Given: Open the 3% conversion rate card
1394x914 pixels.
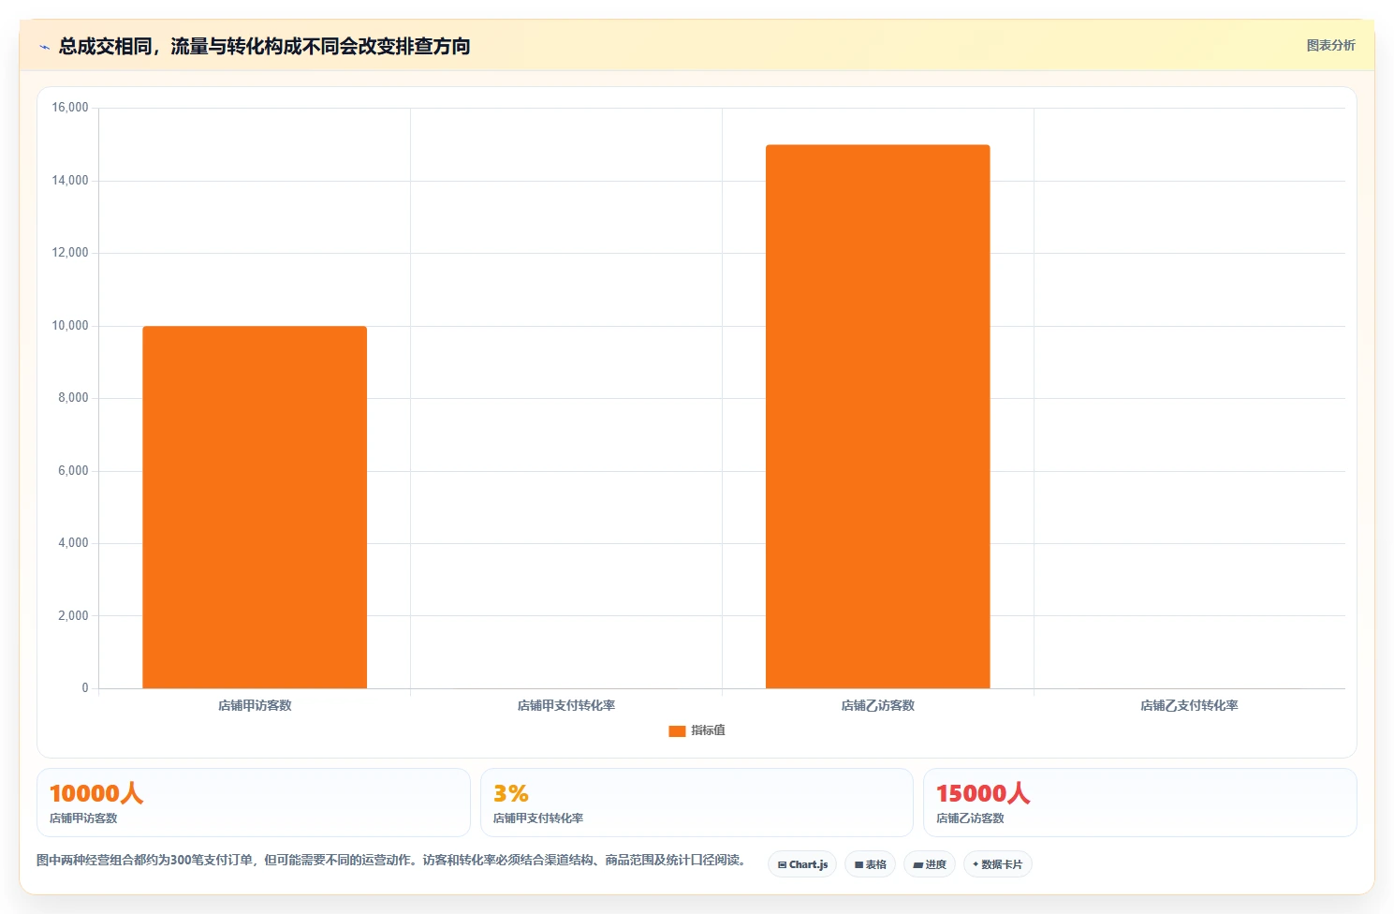Looking at the screenshot, I should coord(697,803).
